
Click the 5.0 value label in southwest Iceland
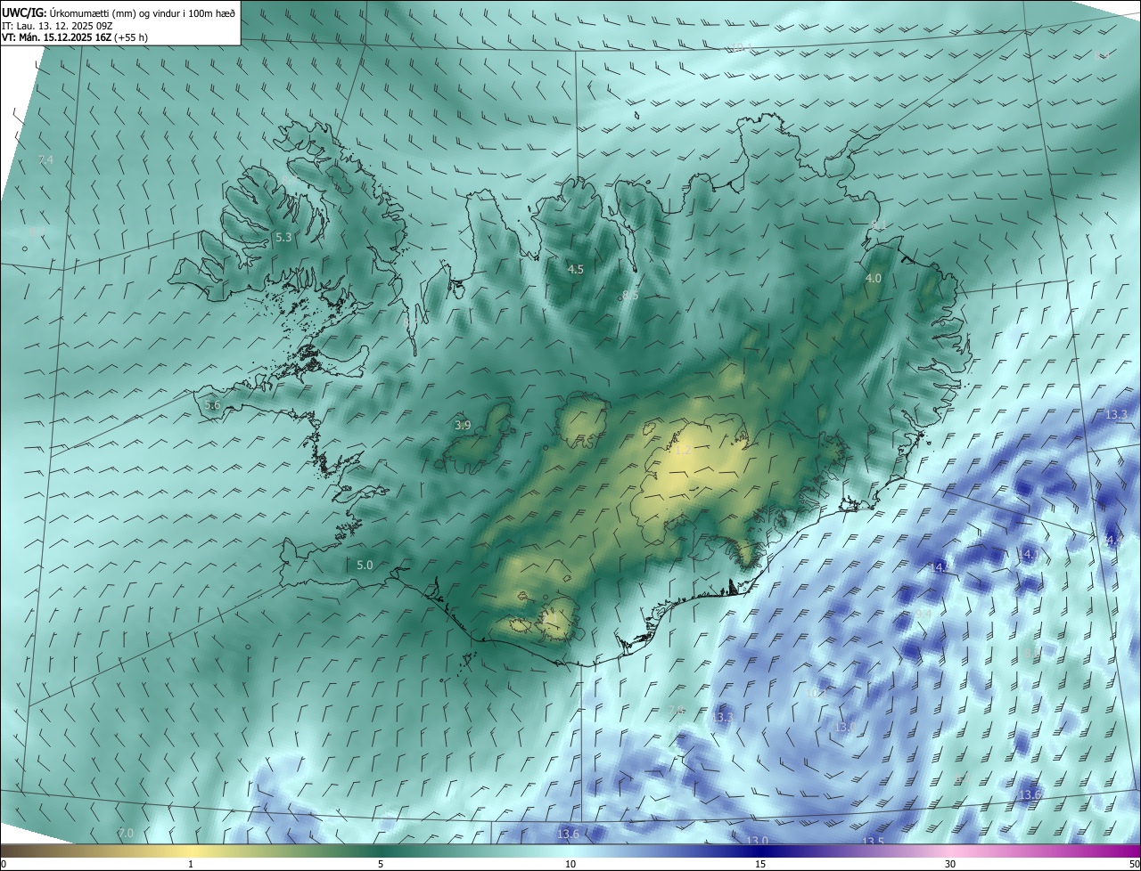pyautogui.click(x=365, y=565)
